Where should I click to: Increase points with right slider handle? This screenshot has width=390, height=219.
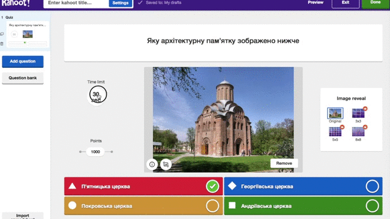[x=112, y=152]
